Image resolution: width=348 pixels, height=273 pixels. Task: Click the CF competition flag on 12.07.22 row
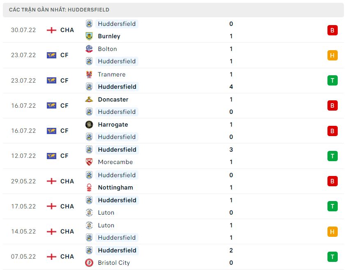click(x=51, y=156)
